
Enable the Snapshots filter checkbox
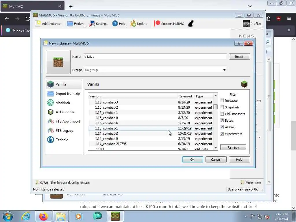pos(222,107)
